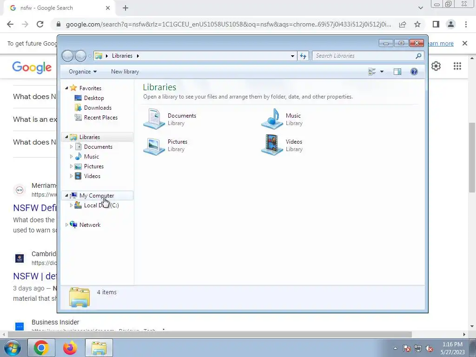Expand the Pictures tree node
The image size is (476, 357).
click(71, 166)
